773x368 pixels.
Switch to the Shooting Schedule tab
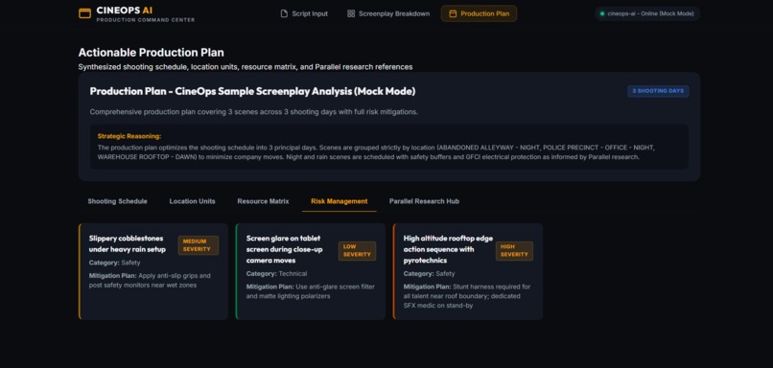[x=117, y=201]
